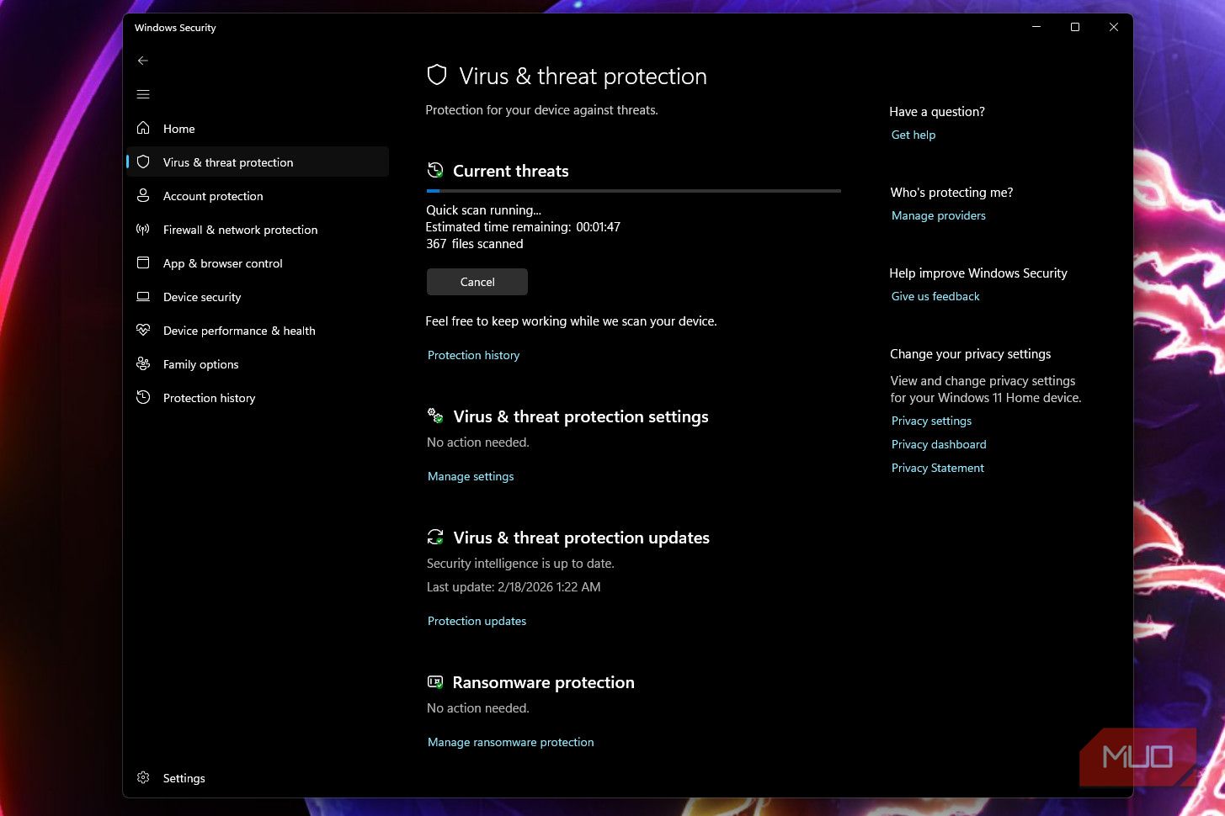Image resolution: width=1225 pixels, height=816 pixels.
Task: Click the Manage settings link
Action: 471,476
